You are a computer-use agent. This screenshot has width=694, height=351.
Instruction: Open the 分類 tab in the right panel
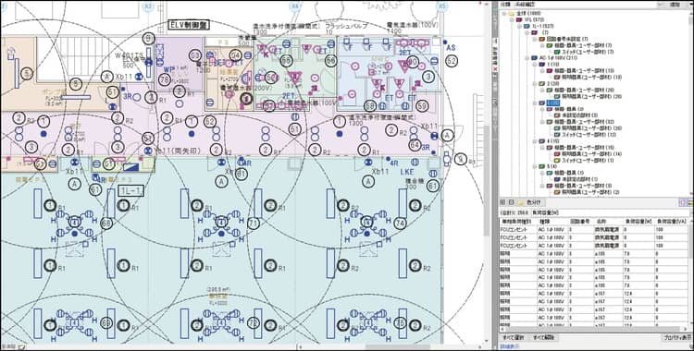point(505,4)
